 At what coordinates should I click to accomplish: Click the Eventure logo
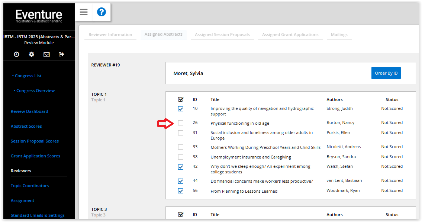click(39, 16)
